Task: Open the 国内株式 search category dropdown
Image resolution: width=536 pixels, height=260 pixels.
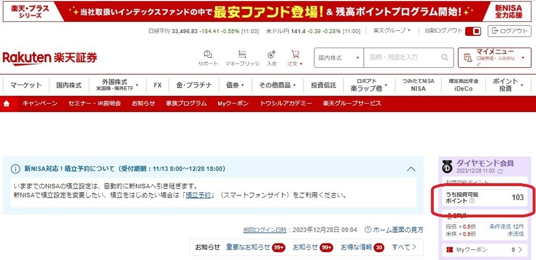Action: coord(339,58)
